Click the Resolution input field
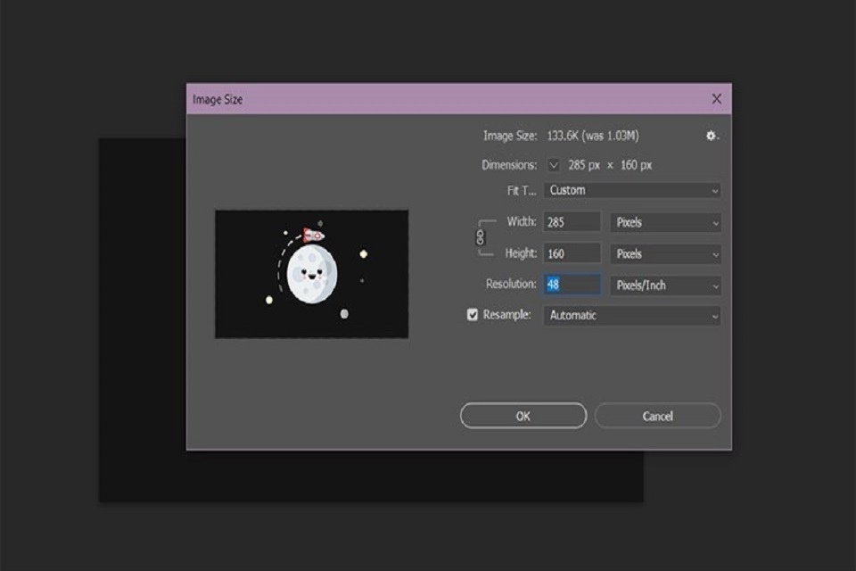This screenshot has height=571, width=856. pyautogui.click(x=572, y=285)
